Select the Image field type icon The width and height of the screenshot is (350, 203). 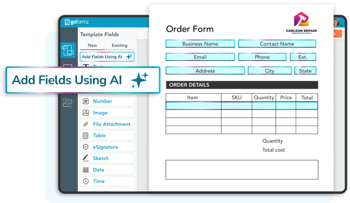pyautogui.click(x=86, y=112)
